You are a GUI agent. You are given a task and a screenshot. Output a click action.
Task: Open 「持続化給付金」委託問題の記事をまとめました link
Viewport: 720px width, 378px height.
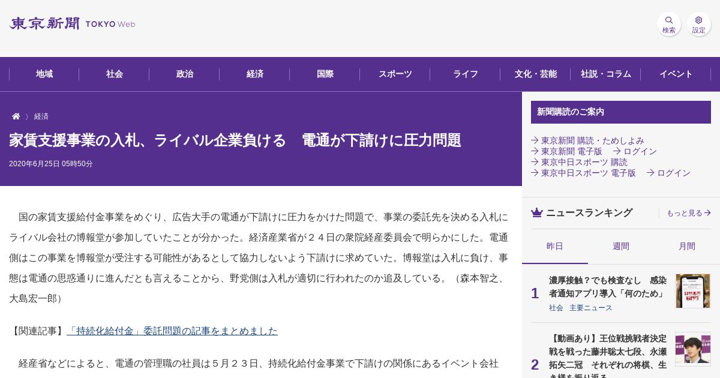coord(172,331)
